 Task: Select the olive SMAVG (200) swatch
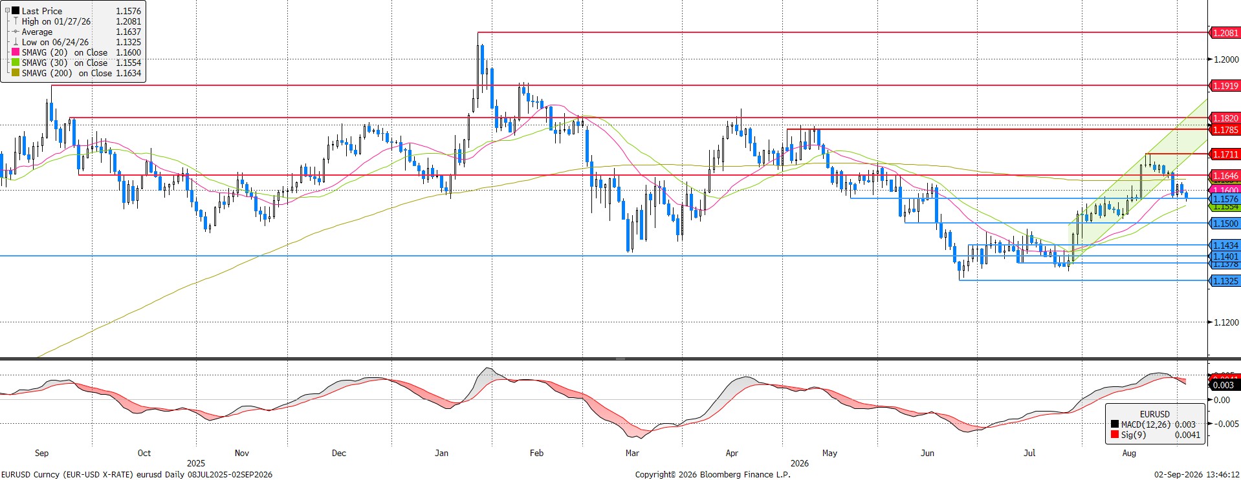[16, 73]
